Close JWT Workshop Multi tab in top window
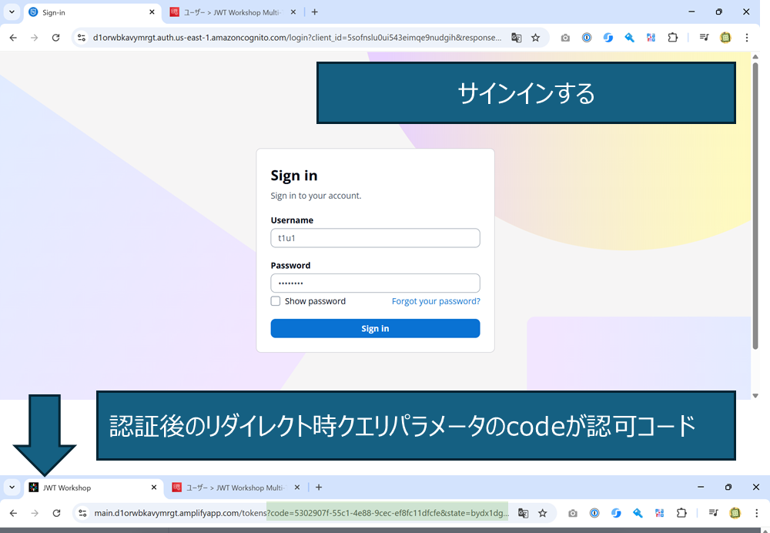 pos(293,12)
